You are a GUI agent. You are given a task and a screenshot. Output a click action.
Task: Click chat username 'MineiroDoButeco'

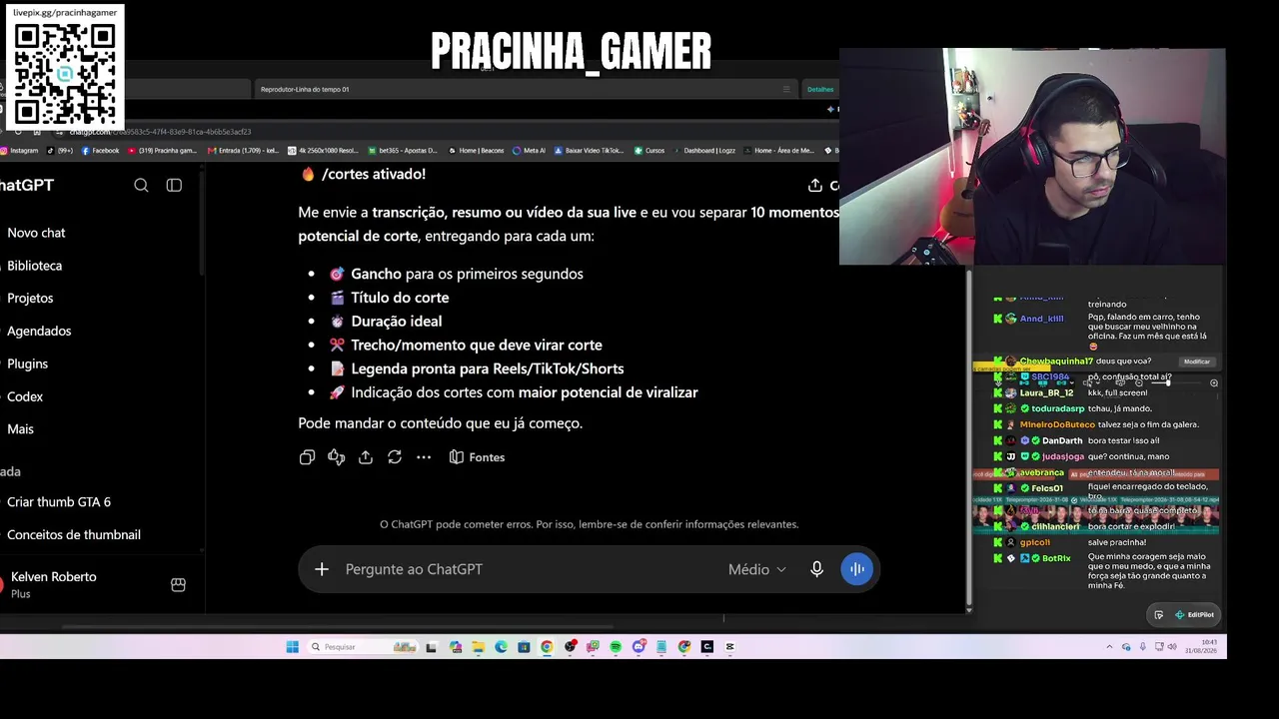pyautogui.click(x=1057, y=424)
